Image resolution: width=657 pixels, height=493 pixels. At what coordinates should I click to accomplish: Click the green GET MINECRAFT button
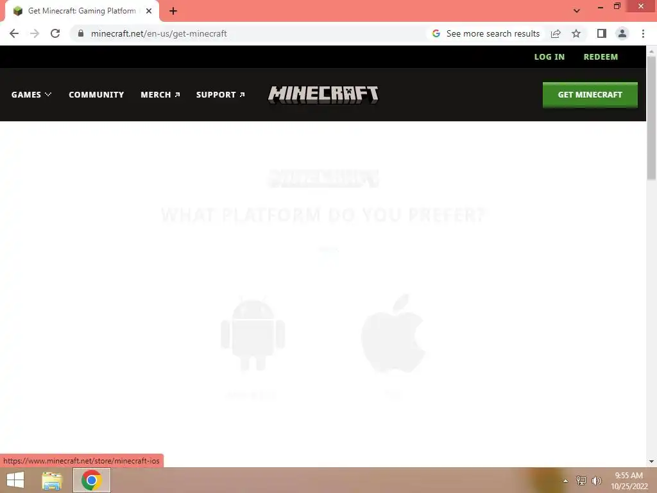coord(590,95)
